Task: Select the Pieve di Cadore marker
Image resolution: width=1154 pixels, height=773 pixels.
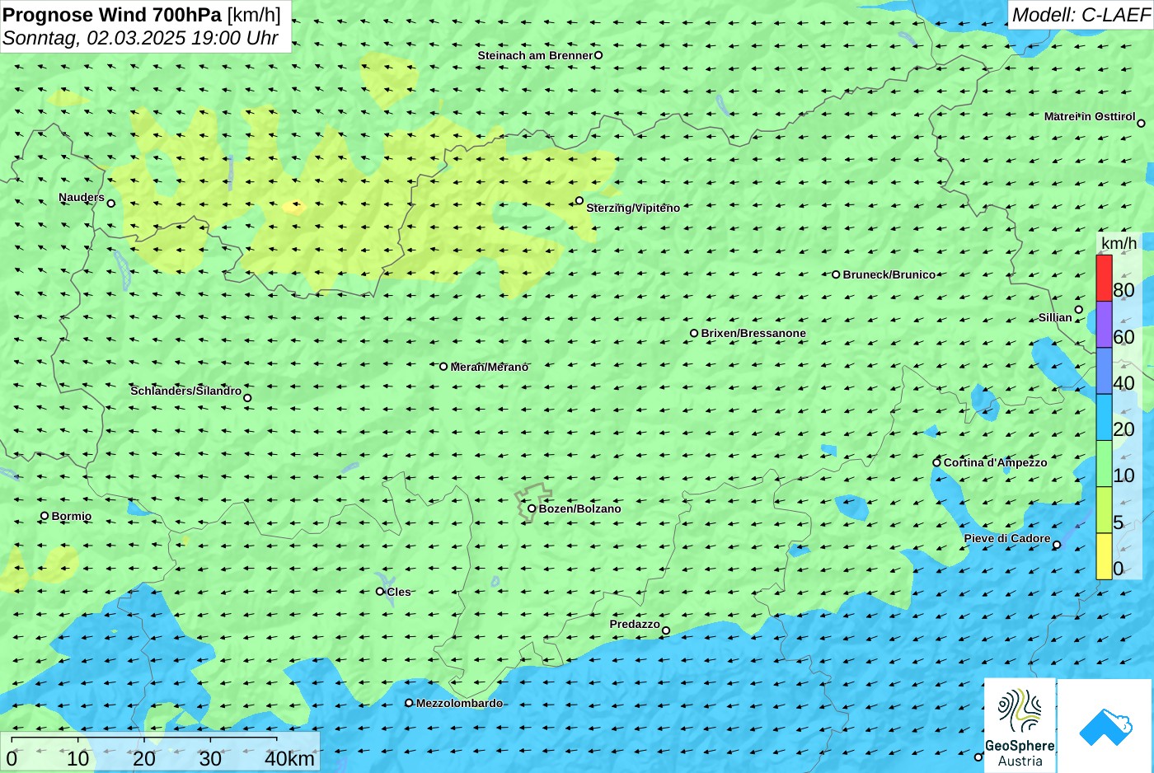Action: (x=1057, y=545)
